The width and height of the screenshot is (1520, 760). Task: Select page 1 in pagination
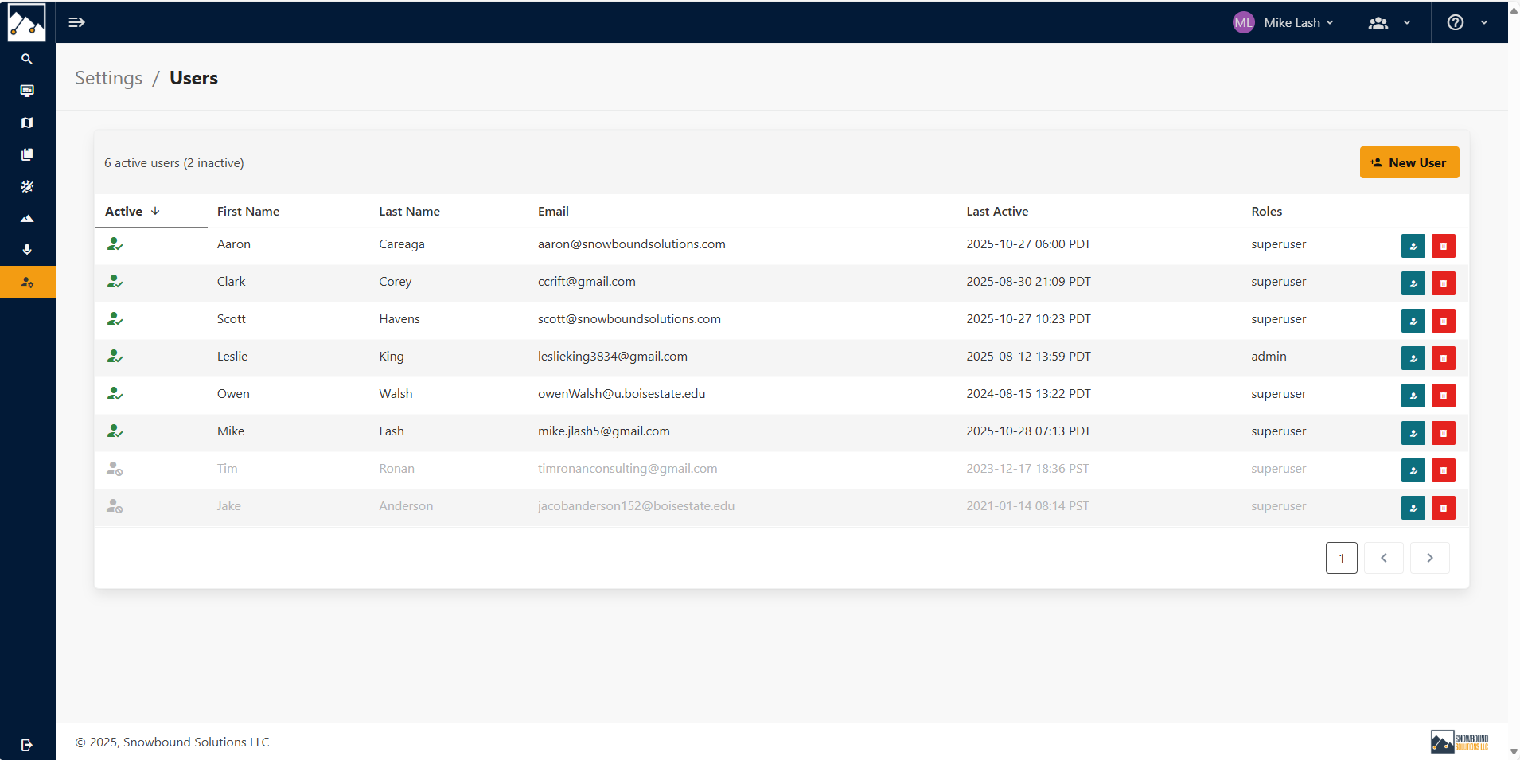[x=1341, y=558]
